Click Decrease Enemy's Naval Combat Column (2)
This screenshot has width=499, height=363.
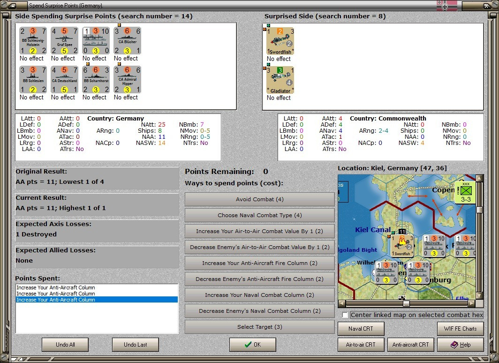[259, 311]
